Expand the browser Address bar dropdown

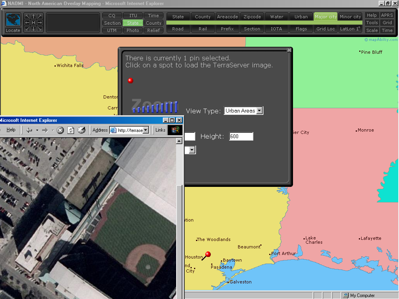(146, 130)
